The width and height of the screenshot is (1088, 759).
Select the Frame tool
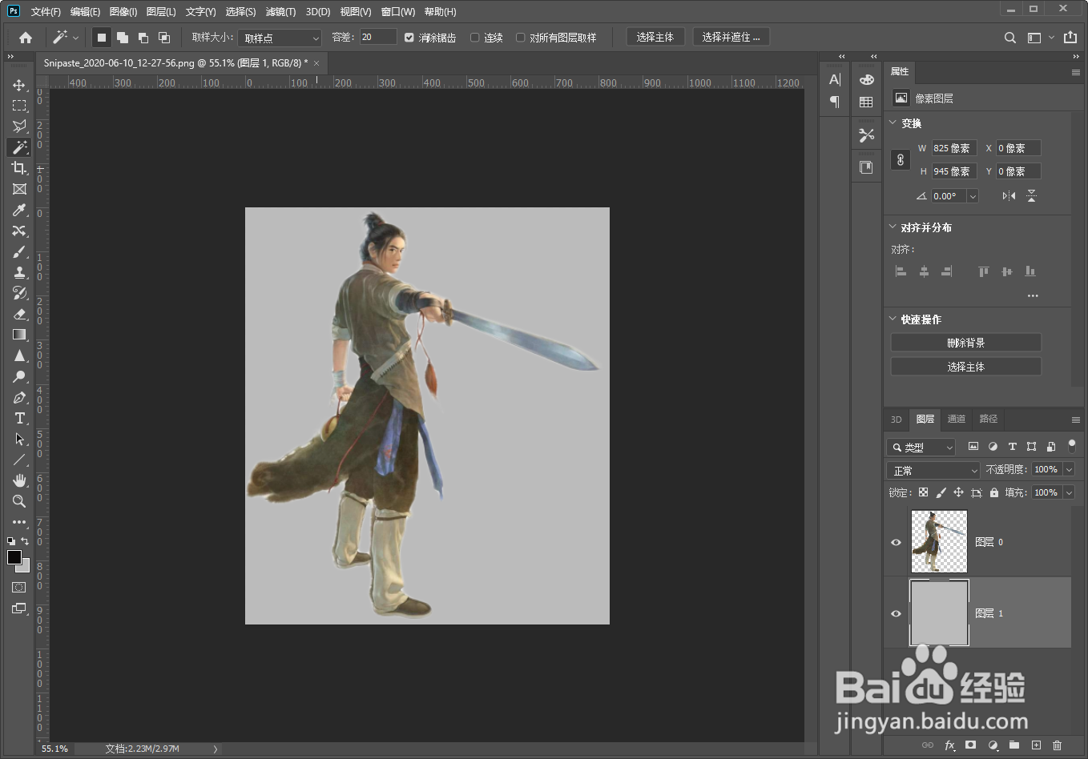[19, 189]
